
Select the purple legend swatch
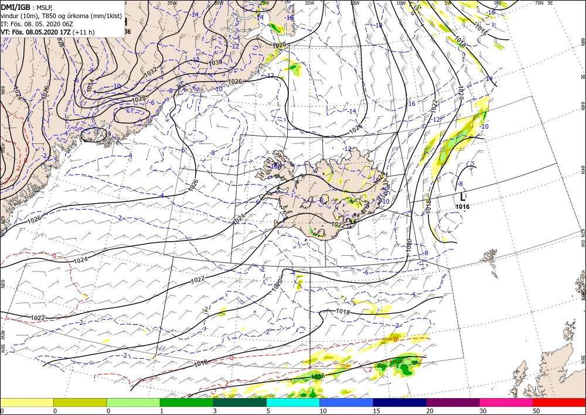point(452,402)
